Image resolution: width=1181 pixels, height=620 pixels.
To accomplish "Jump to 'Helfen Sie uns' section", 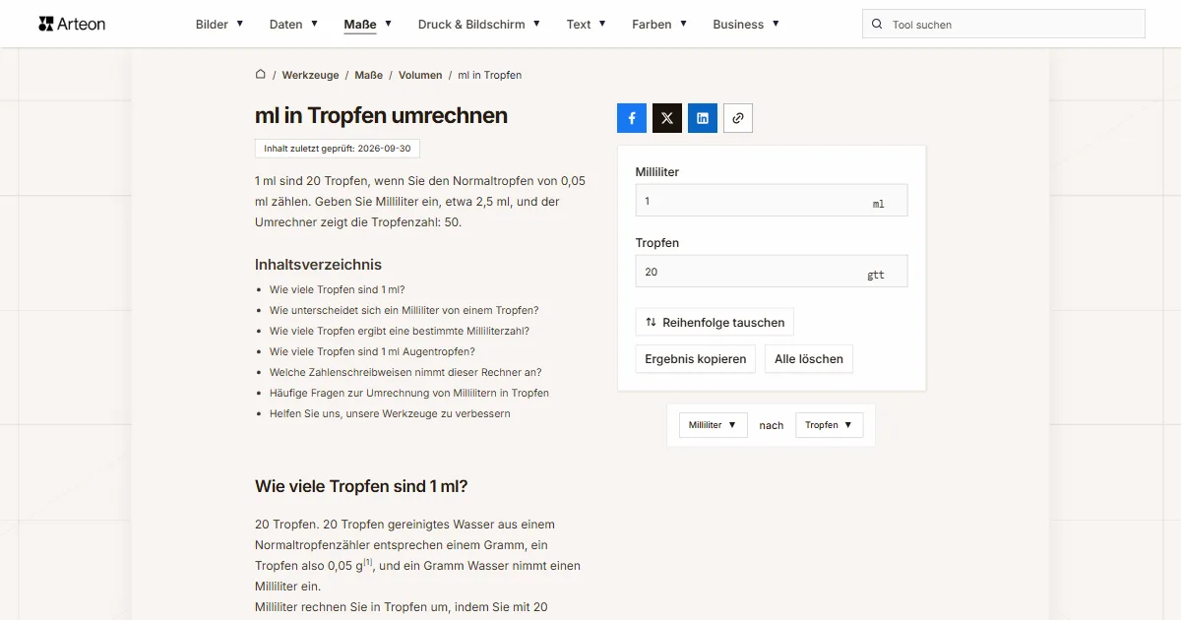I will pos(390,413).
